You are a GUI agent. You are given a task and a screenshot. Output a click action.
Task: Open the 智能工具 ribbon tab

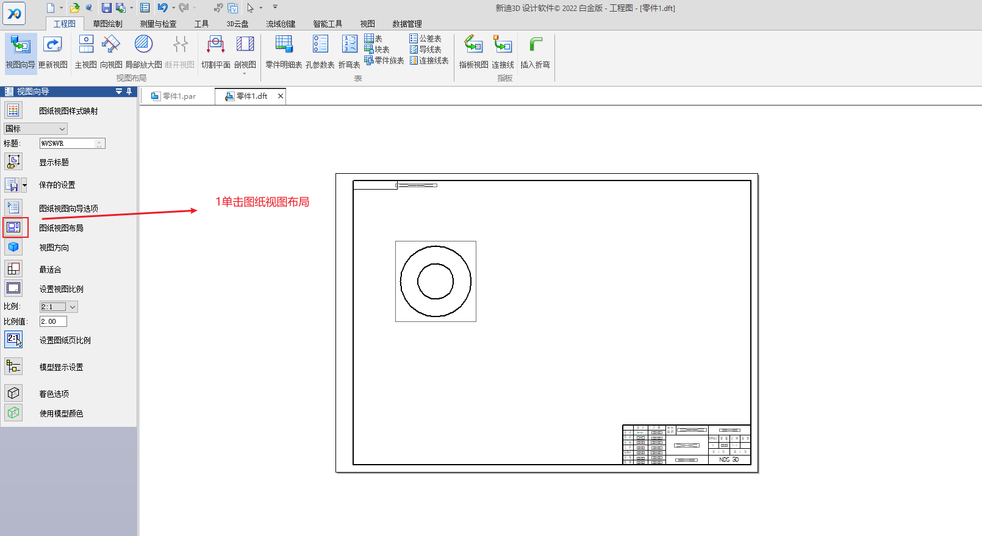328,24
